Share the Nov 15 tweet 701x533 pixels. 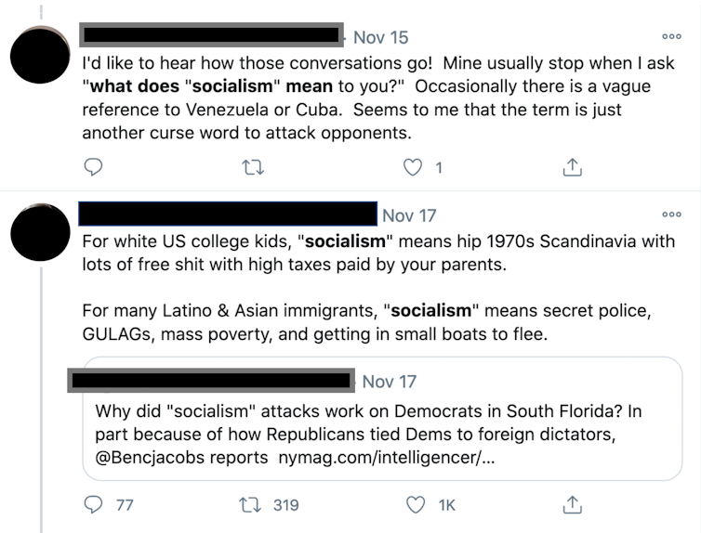[x=573, y=167]
